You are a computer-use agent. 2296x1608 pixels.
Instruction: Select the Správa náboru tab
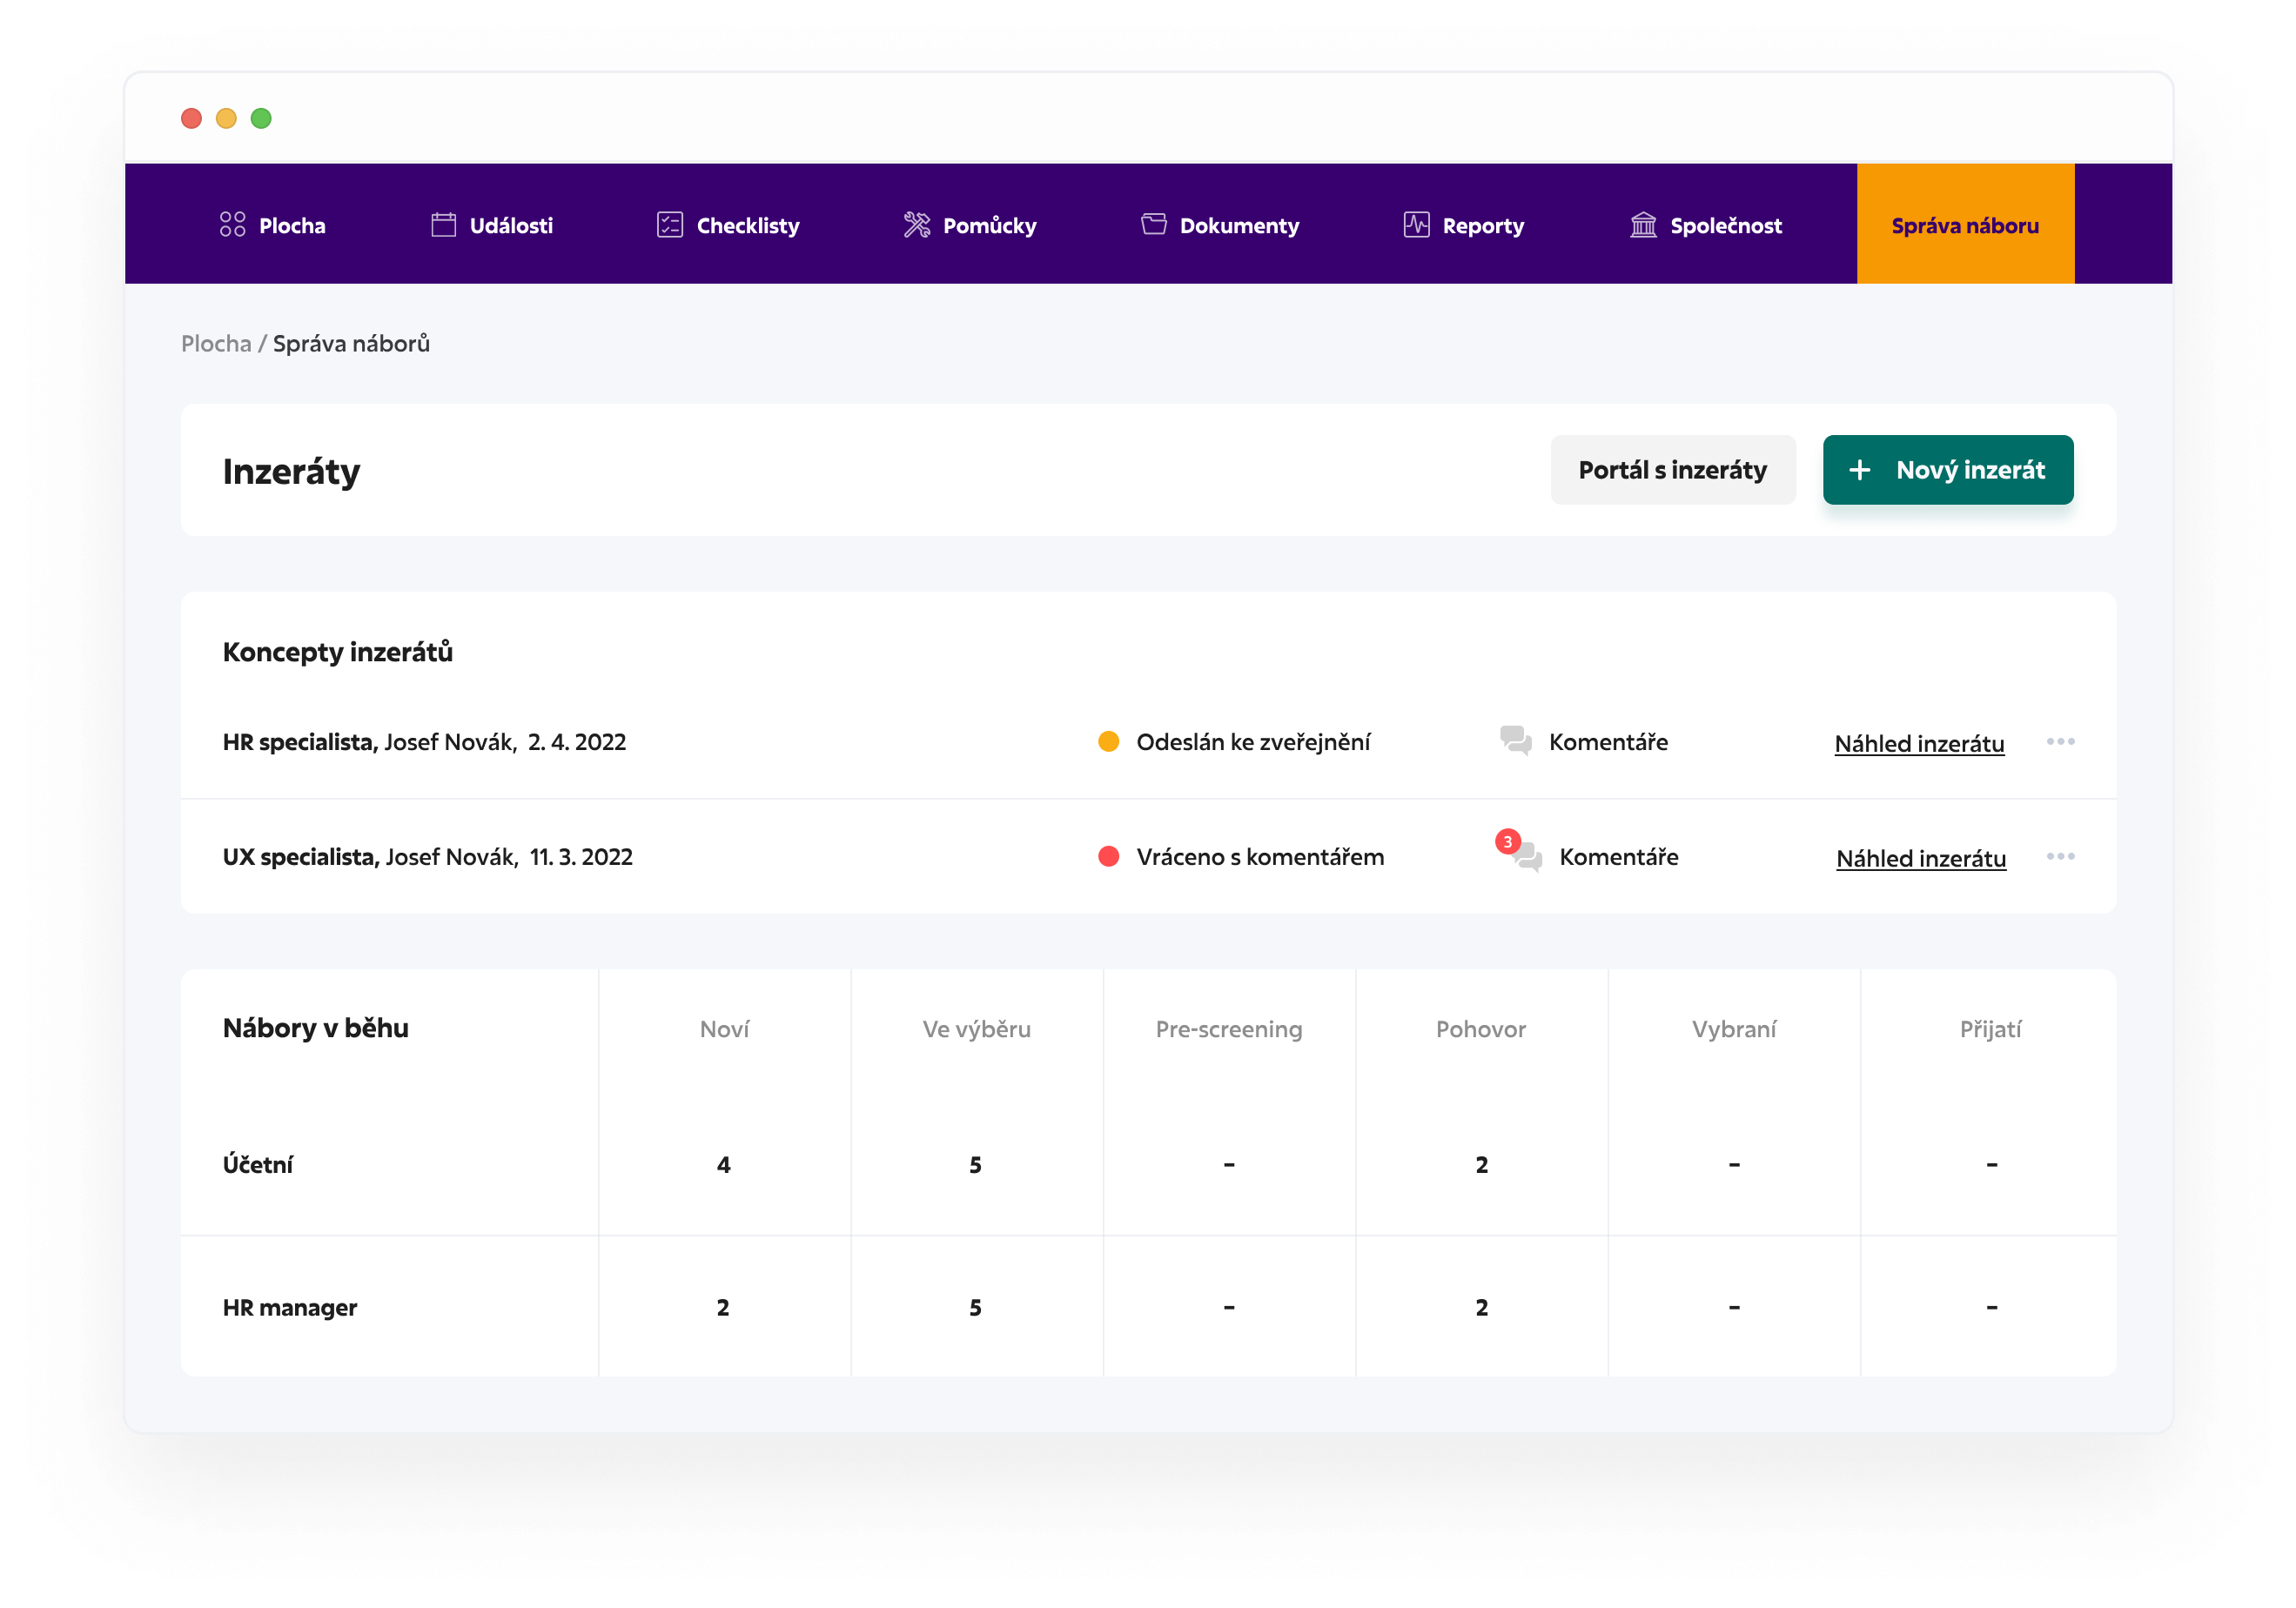1965,224
